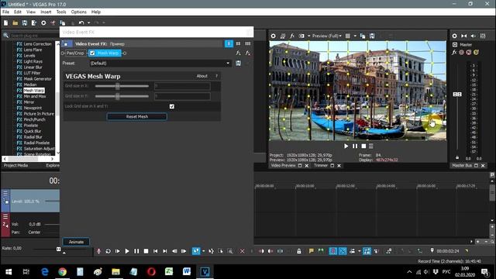Expand the Undo history dropdown arrow

[x=88, y=22]
